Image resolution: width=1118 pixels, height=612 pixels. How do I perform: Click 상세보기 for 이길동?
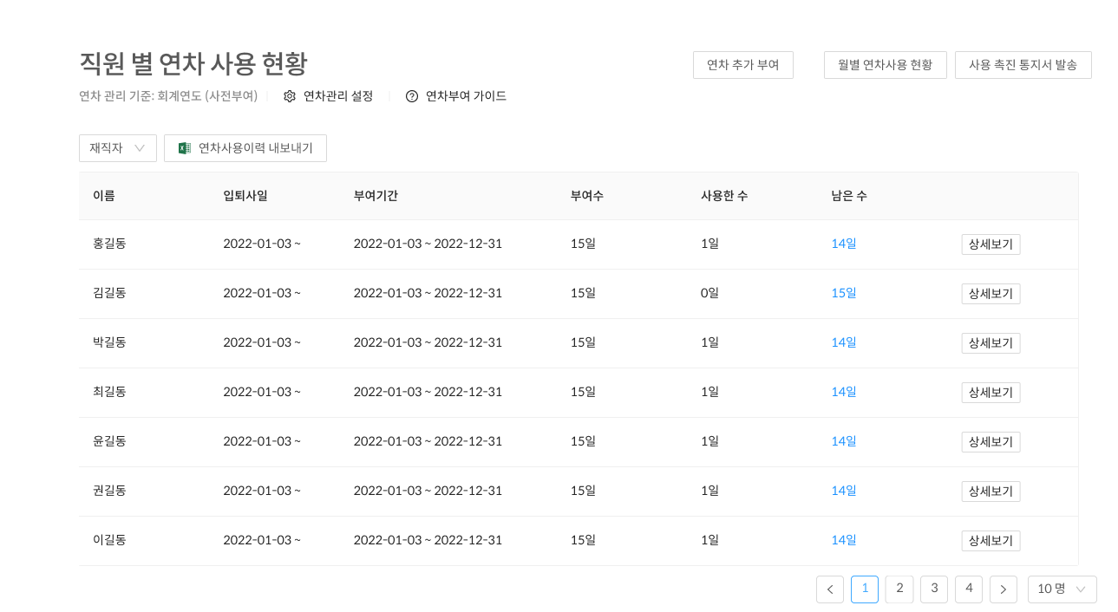tap(991, 541)
